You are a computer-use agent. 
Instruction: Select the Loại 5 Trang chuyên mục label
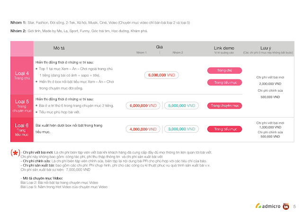point(22,106)
